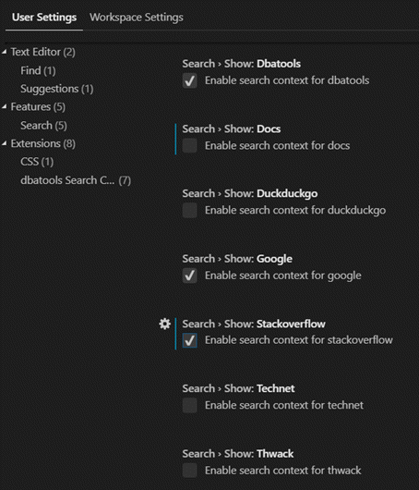Image resolution: width=419 pixels, height=490 pixels.
Task: Open the Find (1) category
Action: [38, 70]
